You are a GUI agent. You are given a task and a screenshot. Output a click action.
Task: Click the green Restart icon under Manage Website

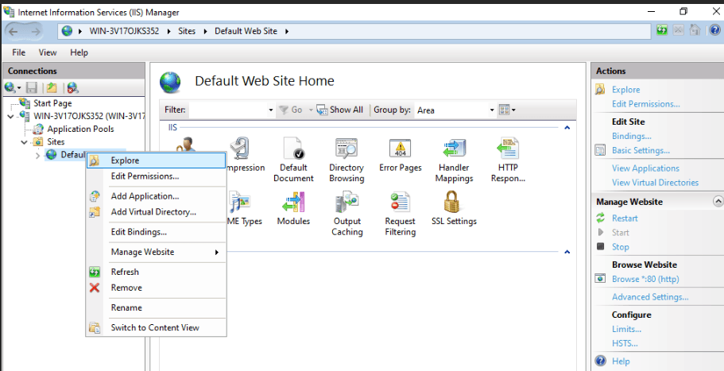click(600, 218)
